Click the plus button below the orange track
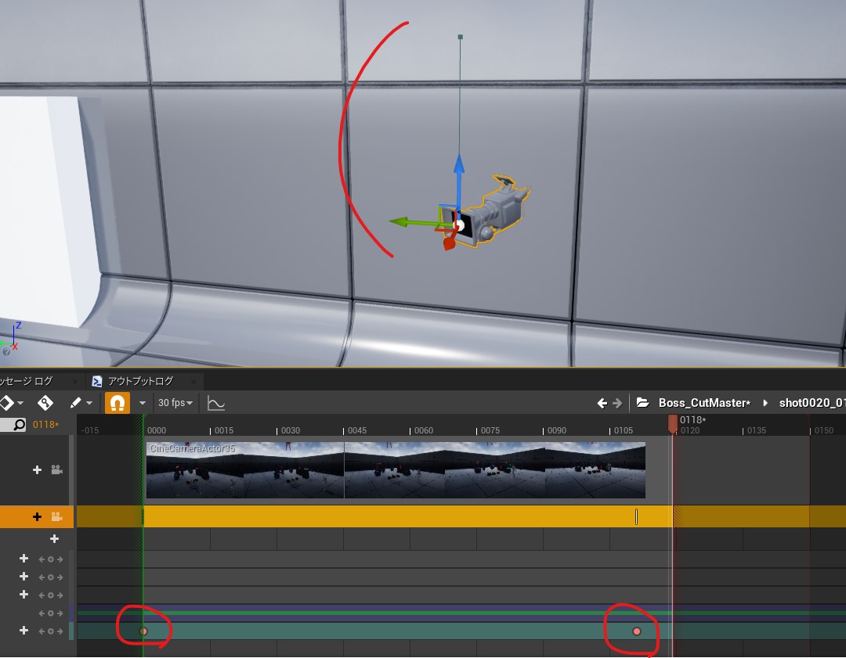 coord(55,539)
